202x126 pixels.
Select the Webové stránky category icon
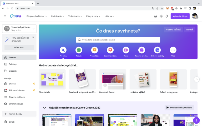click(157, 50)
